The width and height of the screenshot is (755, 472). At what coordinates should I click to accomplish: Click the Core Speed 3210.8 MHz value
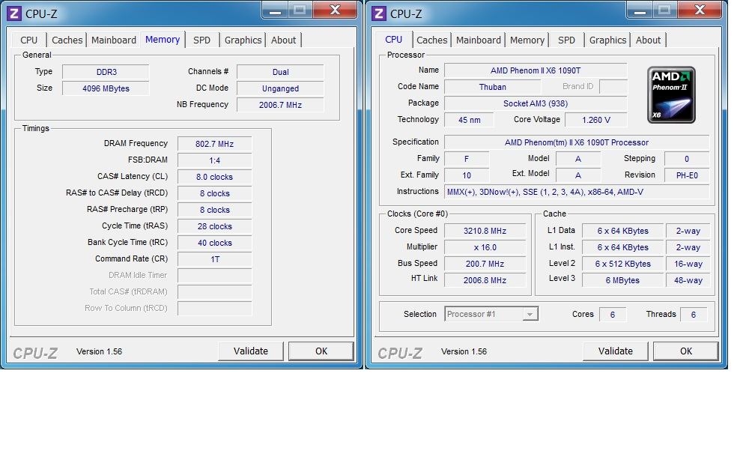click(x=485, y=231)
